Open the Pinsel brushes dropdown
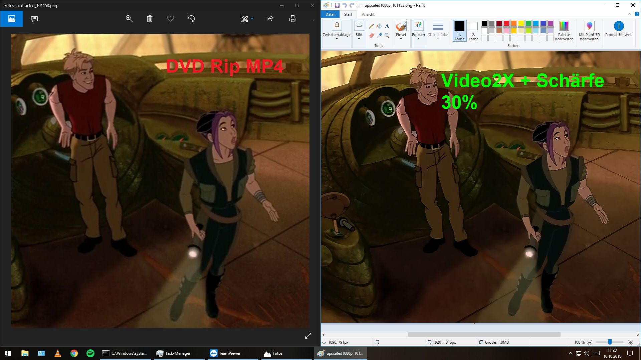Image resolution: width=641 pixels, height=360 pixels. [x=401, y=39]
